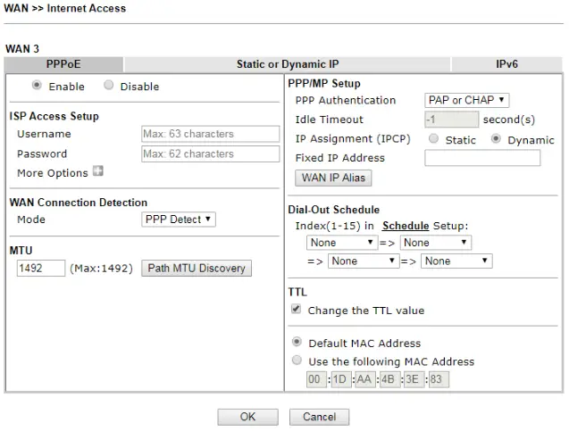Click the WAN 3 heading
The width and height of the screenshot is (569, 431).
point(22,48)
